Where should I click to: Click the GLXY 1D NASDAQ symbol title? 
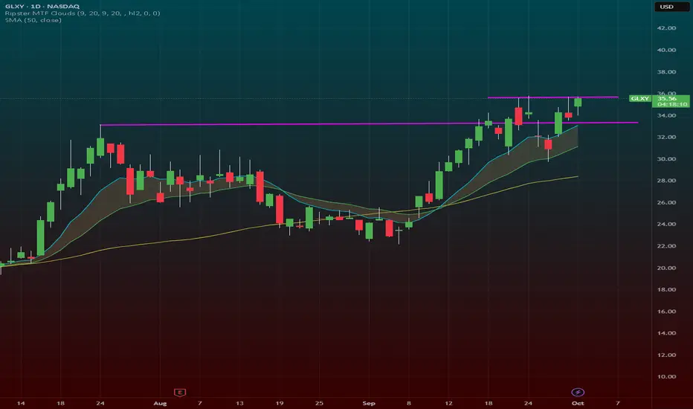coord(42,6)
